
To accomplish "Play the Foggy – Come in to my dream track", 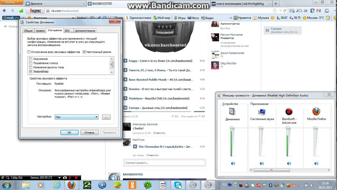I will coord(125,61).
